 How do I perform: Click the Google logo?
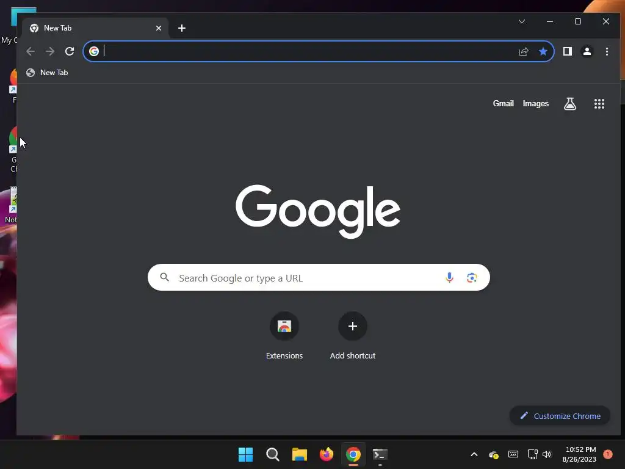317,211
